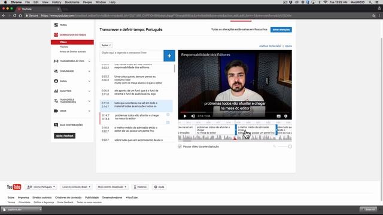Open the History menu

[56, 2]
